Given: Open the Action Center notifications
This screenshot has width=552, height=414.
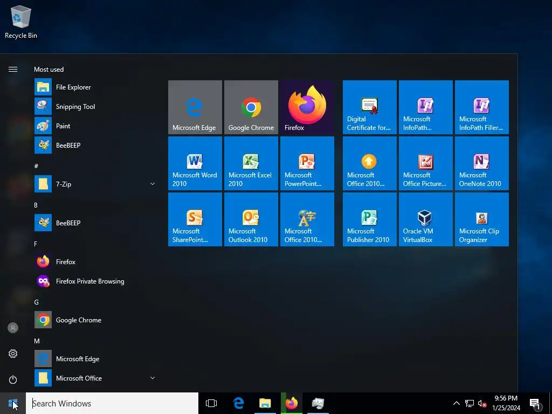Looking at the screenshot, I should coord(535,404).
